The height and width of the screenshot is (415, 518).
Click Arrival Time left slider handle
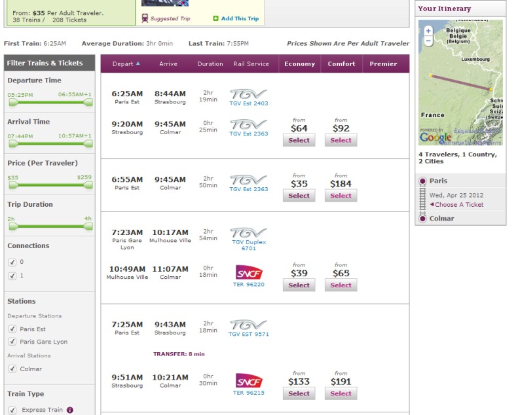[13, 143]
